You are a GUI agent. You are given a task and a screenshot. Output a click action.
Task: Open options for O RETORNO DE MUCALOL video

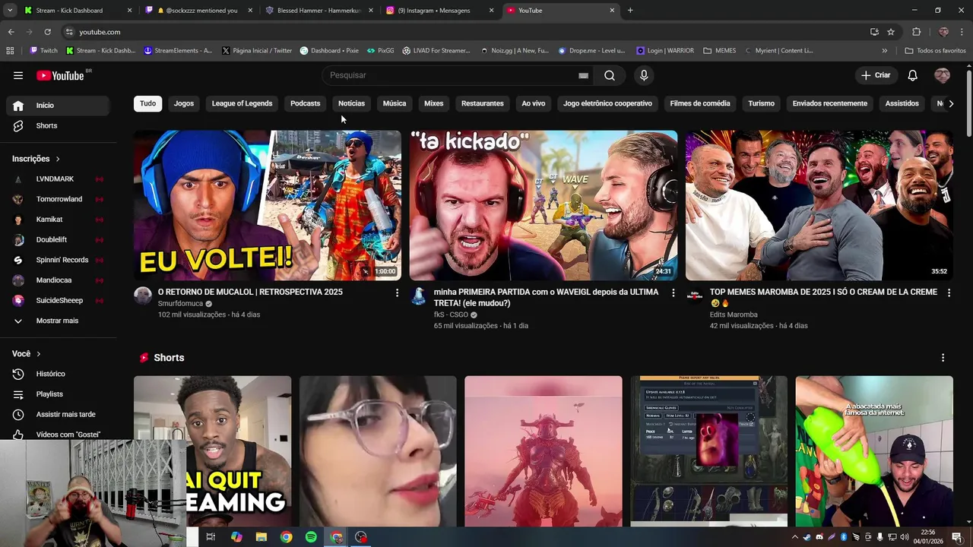coord(397,292)
